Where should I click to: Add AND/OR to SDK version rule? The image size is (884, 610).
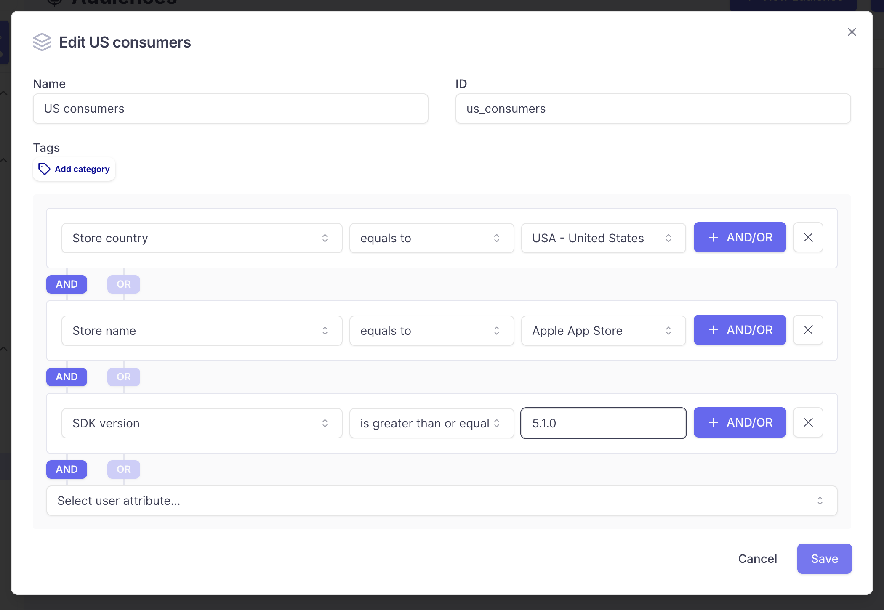[740, 422]
